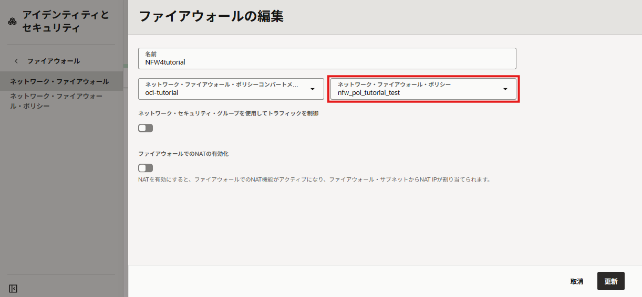Click the back chevron beside ファイアウォール

(x=16, y=61)
